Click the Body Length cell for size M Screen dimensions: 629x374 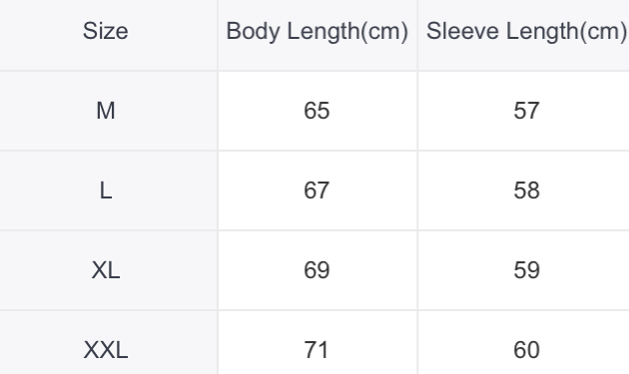[317, 111]
